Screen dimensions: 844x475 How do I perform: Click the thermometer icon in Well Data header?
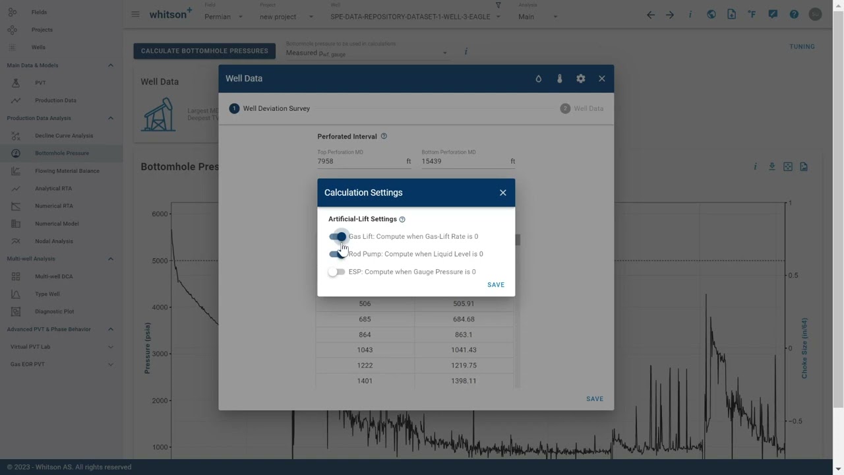click(x=560, y=79)
